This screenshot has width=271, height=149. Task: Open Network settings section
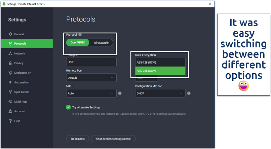(27, 53)
